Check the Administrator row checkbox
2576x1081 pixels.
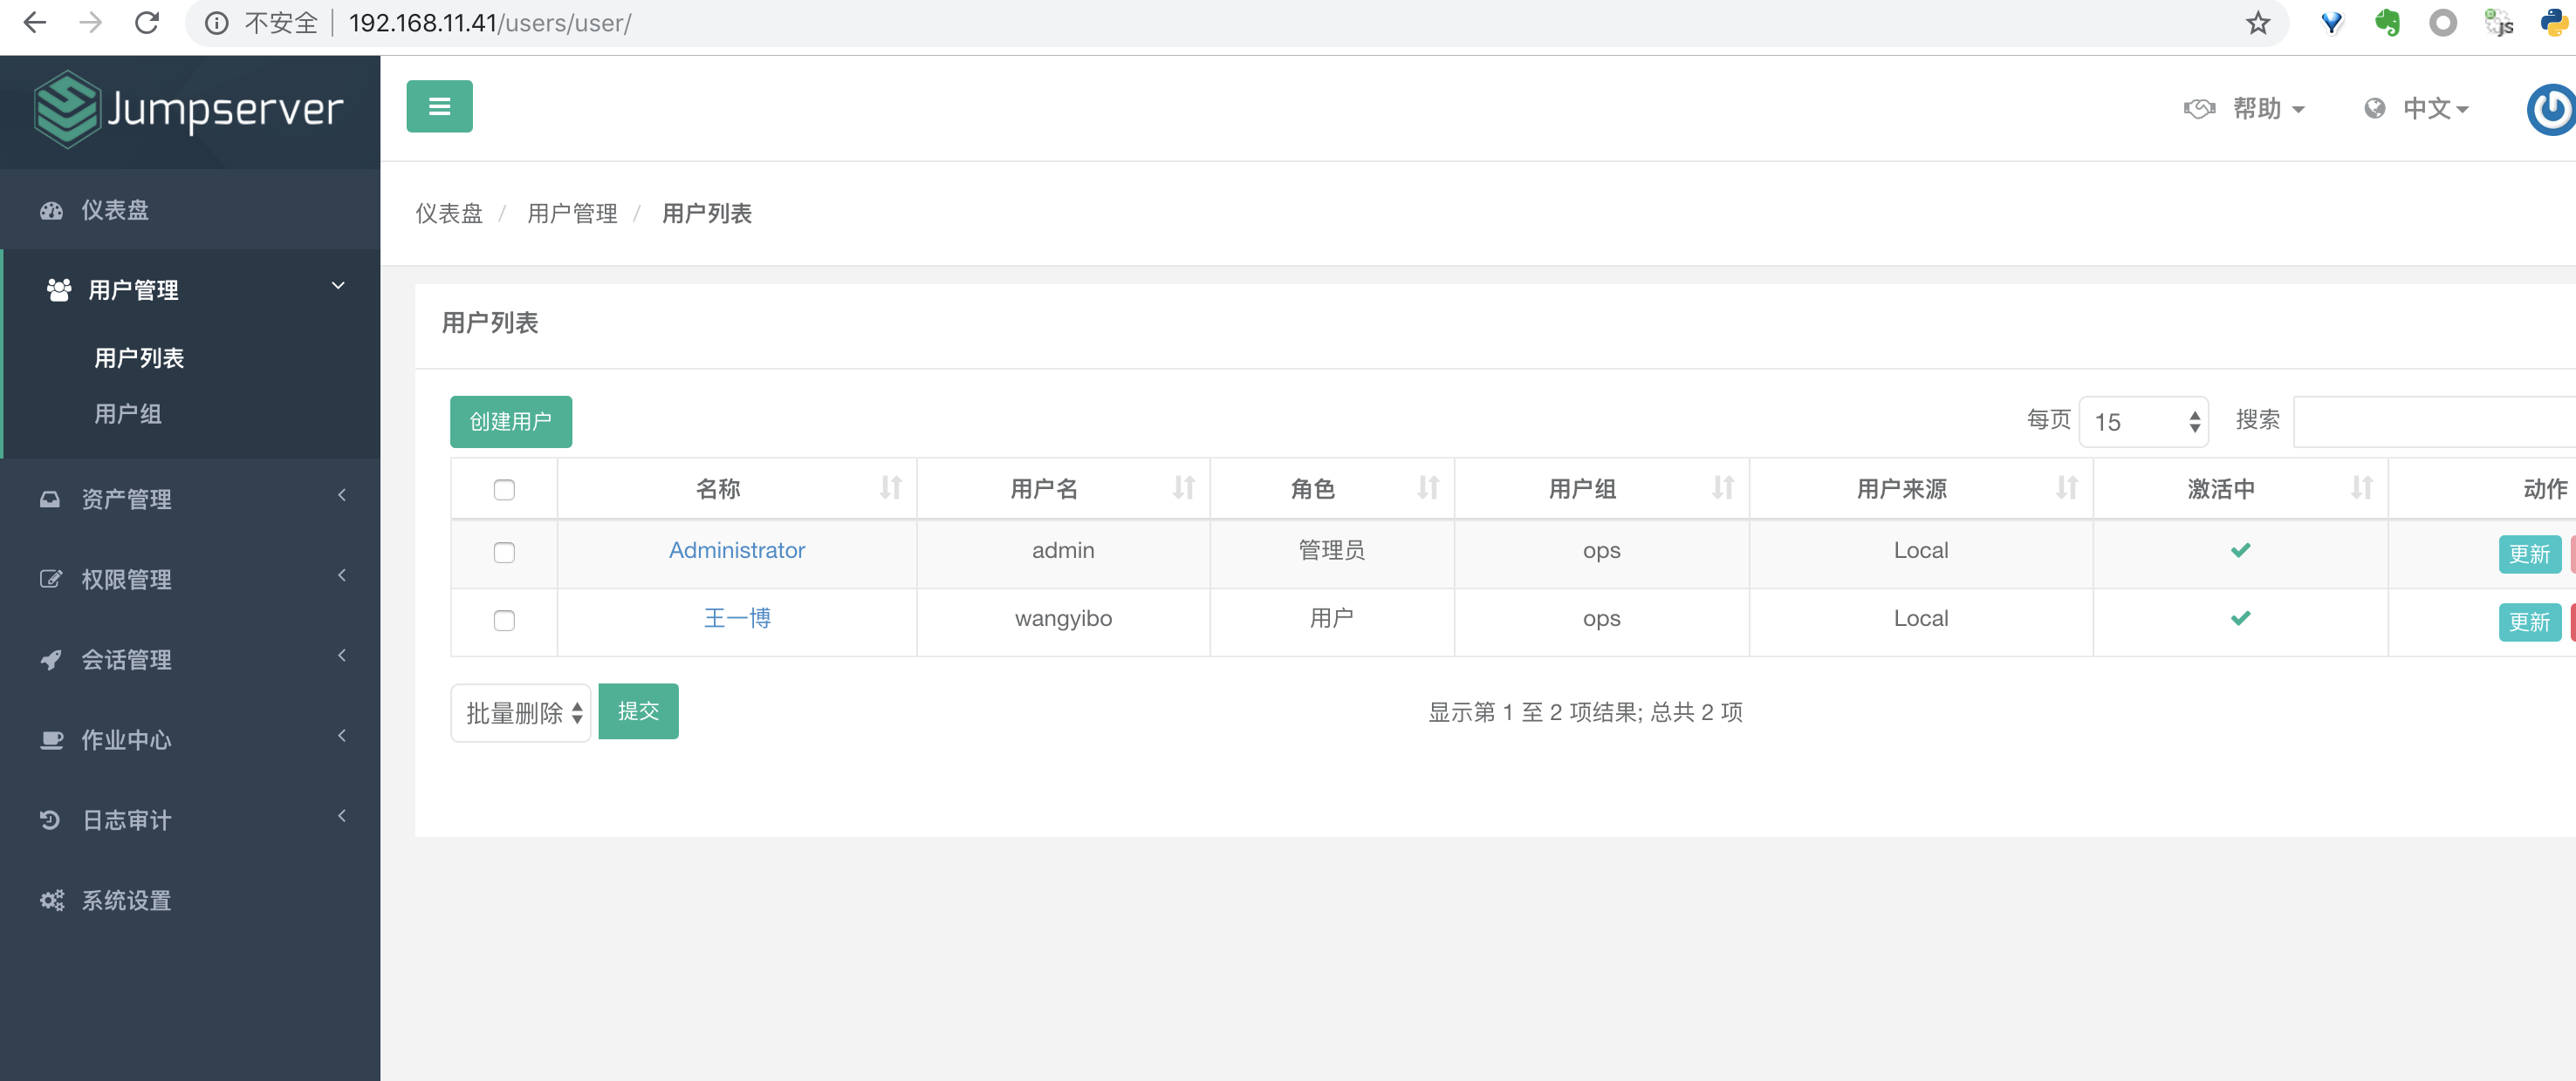[504, 553]
